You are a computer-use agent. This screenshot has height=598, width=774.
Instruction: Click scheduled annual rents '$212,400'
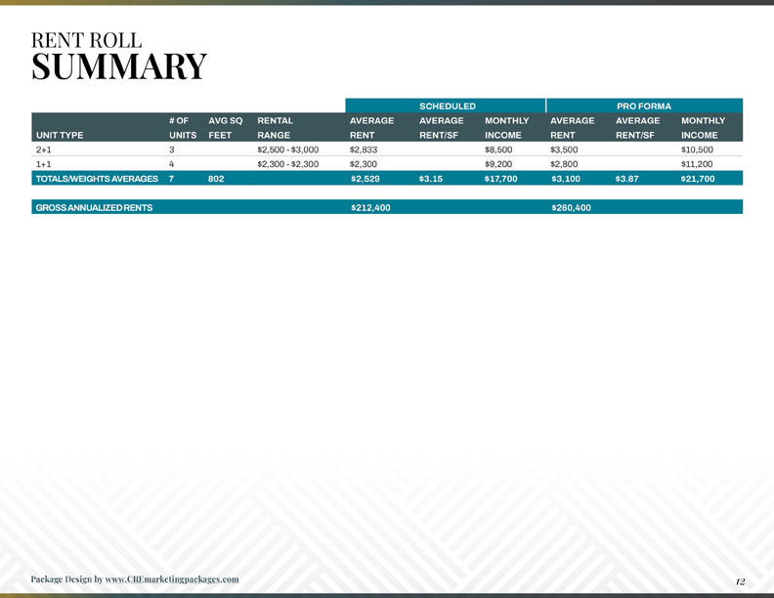370,208
